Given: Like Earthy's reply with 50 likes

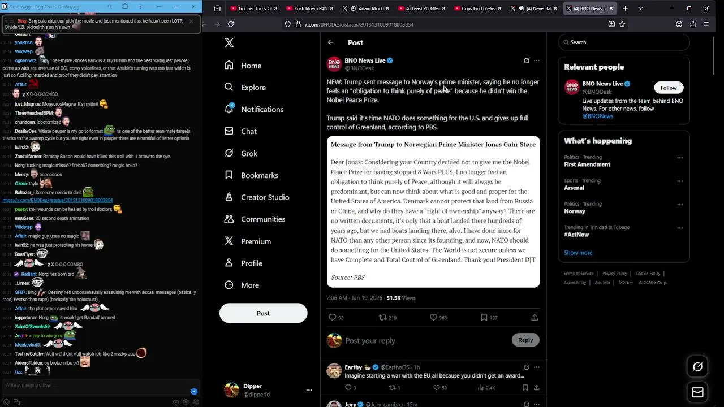Looking at the screenshot, I should pyautogui.click(x=436, y=388).
